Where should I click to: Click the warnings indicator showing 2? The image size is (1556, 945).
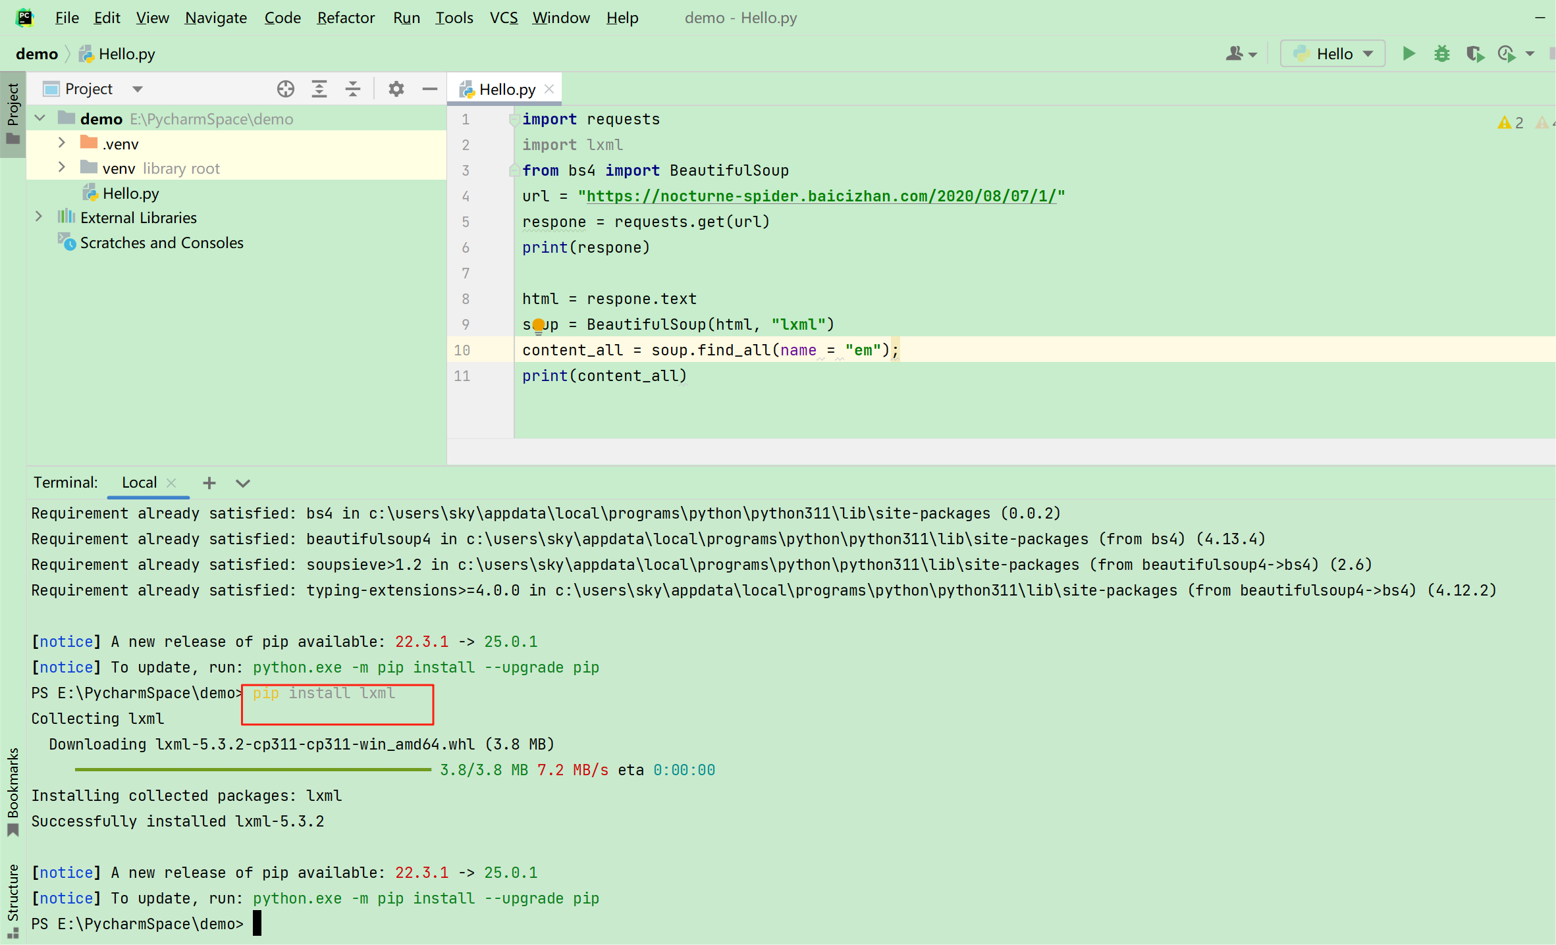[1511, 122]
